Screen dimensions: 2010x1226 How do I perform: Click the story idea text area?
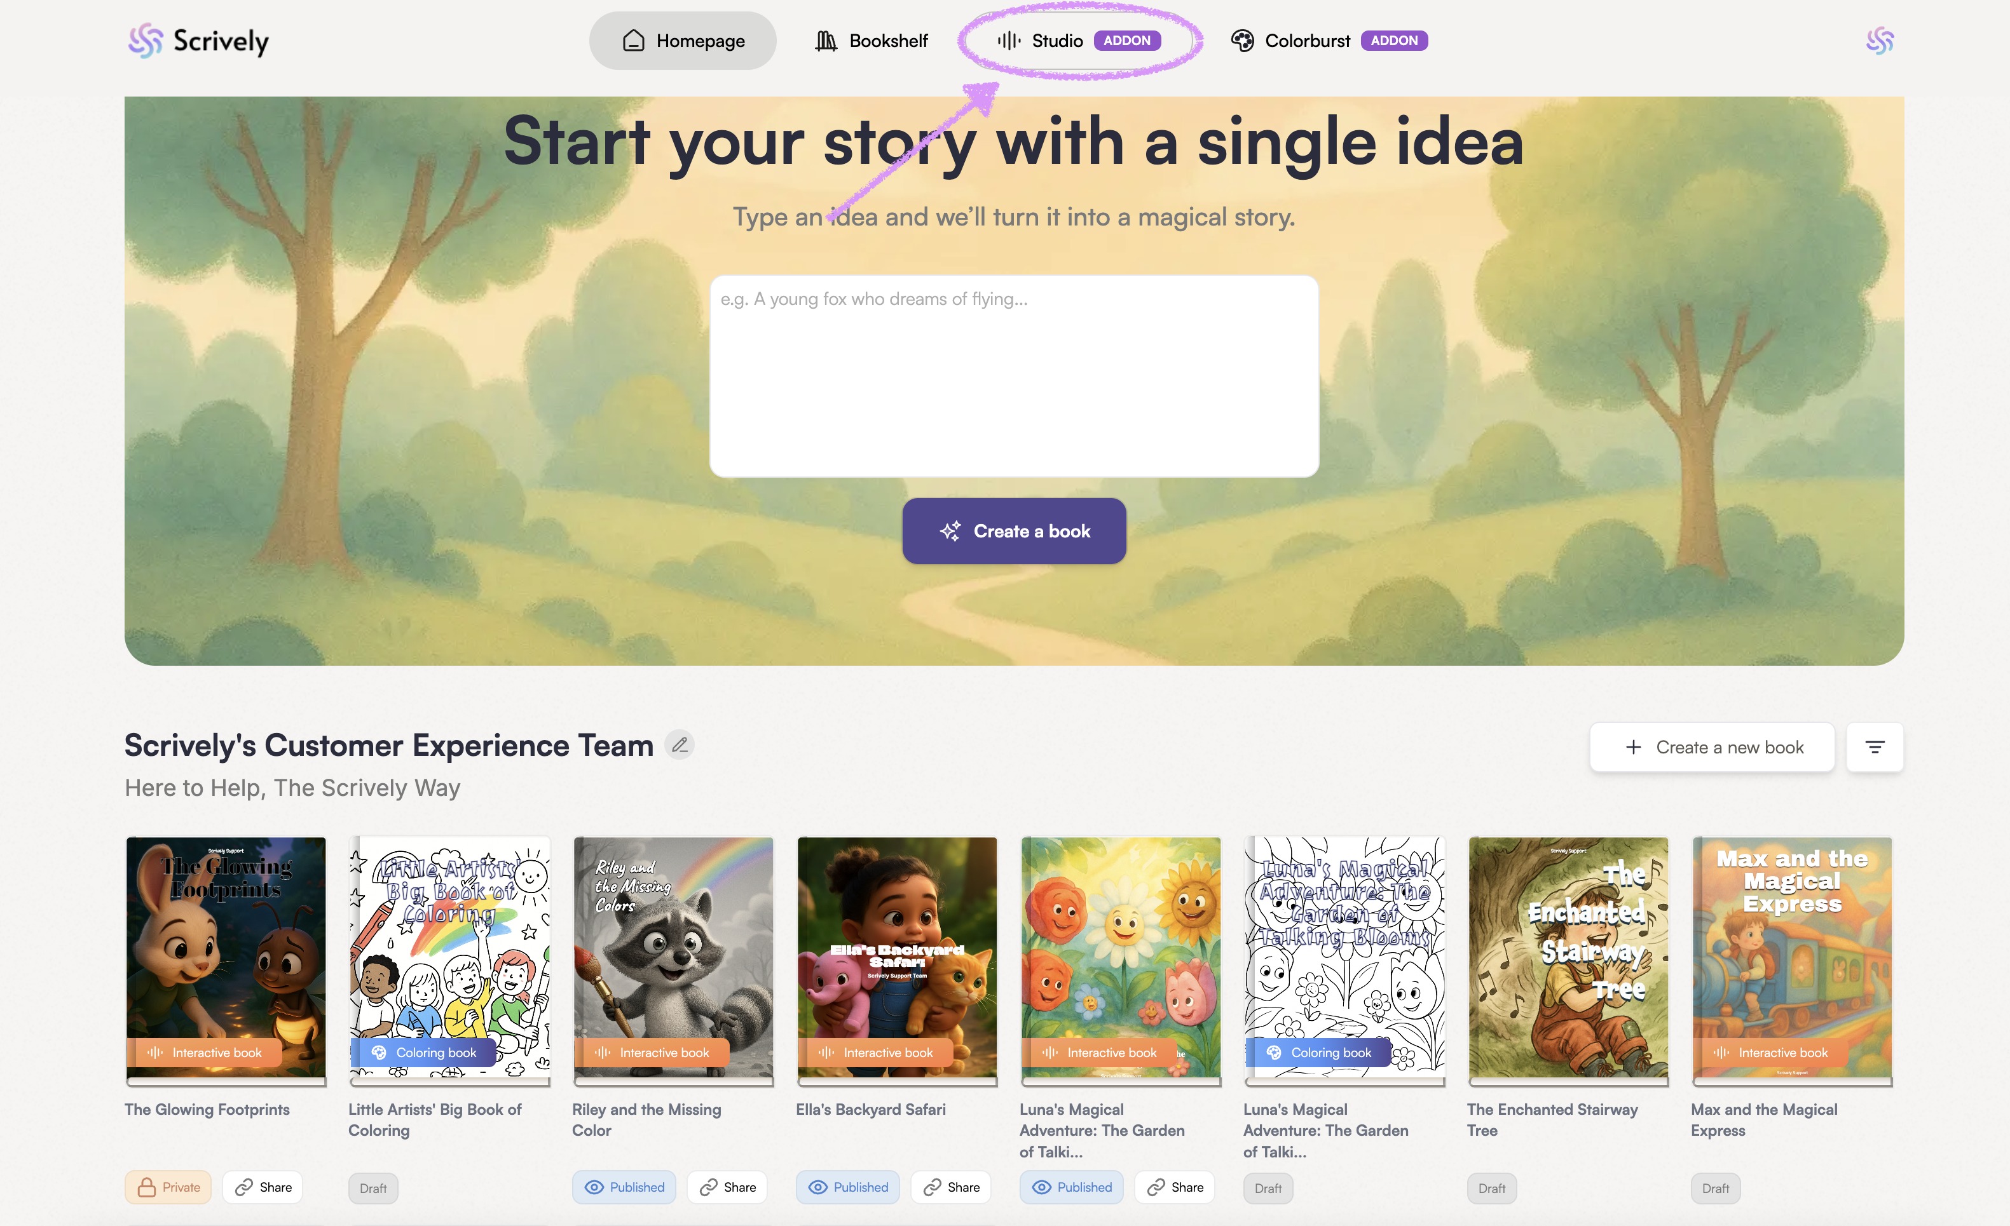(x=1014, y=376)
